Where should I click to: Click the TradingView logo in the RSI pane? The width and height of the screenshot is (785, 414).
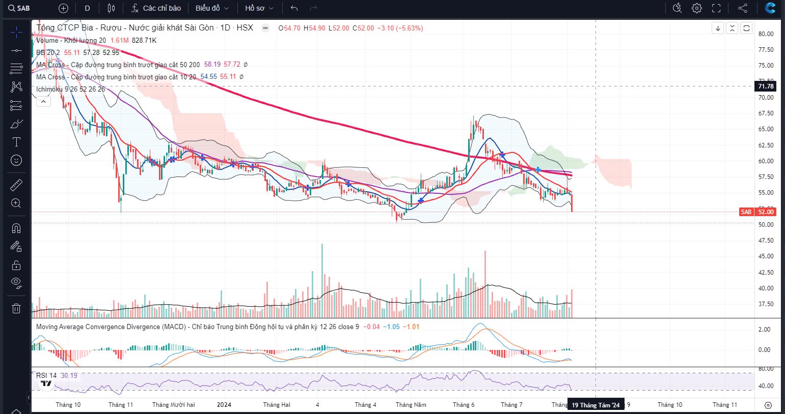(x=46, y=383)
